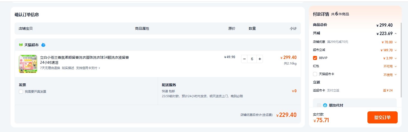Open the 立白小苍兰香氛 product title link
The width and height of the screenshot is (408, 132).
click(x=84, y=60)
